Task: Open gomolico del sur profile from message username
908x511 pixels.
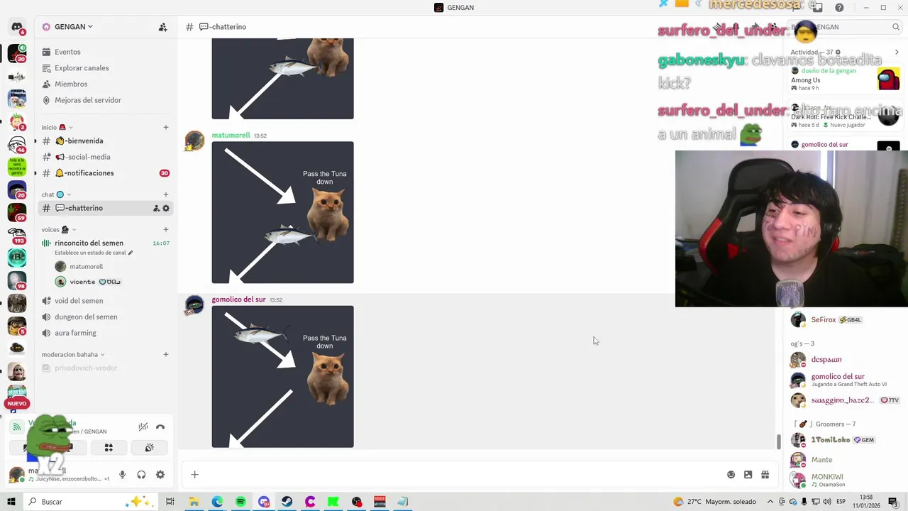Action: pyautogui.click(x=238, y=300)
